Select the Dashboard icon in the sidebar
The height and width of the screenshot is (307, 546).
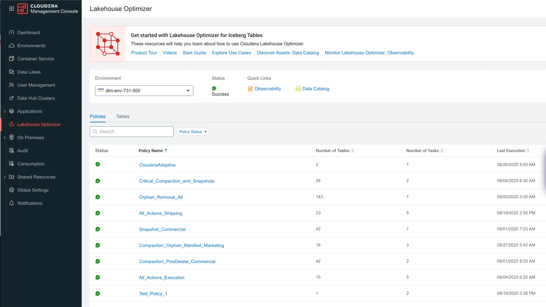(12, 32)
